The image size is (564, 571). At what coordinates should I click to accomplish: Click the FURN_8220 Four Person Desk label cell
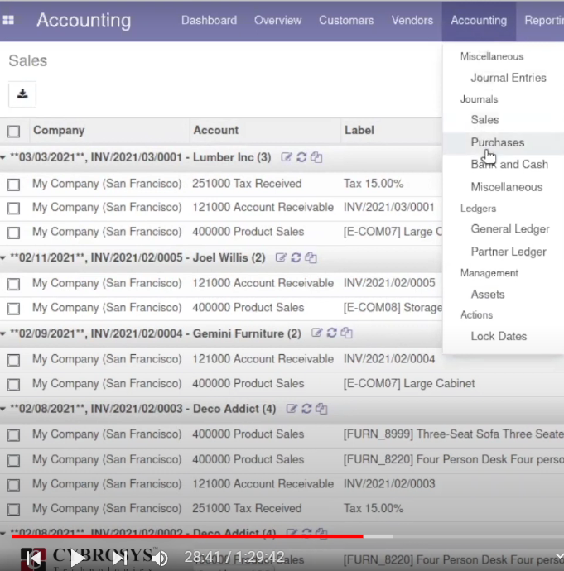pyautogui.click(x=453, y=459)
